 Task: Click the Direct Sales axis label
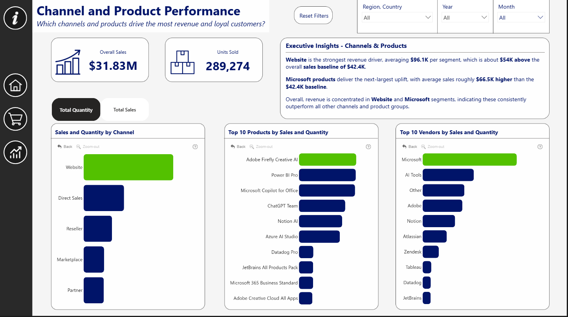point(70,198)
